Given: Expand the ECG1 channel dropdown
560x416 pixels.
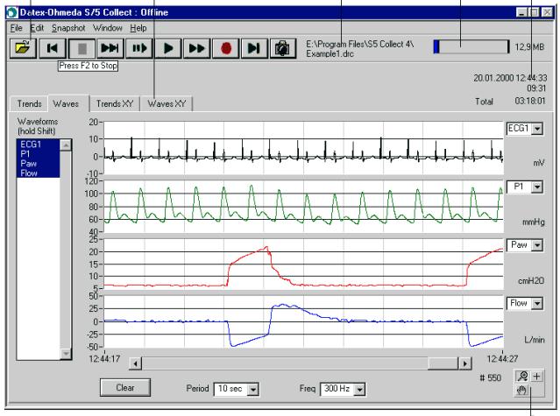Looking at the screenshot, I should click(537, 129).
